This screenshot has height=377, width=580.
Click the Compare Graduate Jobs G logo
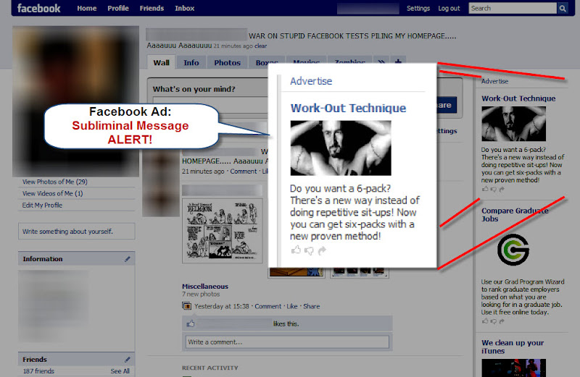pos(513,250)
